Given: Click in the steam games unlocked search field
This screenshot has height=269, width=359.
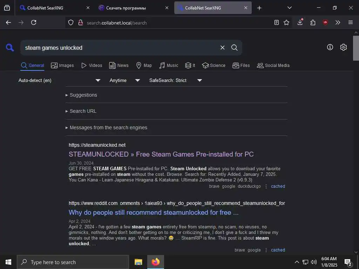Looking at the screenshot, I should [119, 48].
